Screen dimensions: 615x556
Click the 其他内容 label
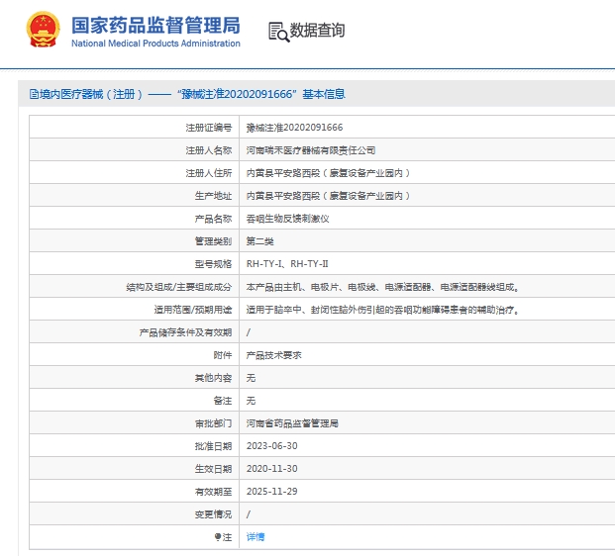coord(213,378)
